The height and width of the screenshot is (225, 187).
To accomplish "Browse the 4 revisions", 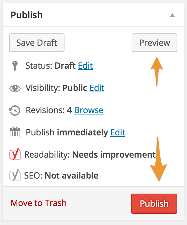I will click(x=89, y=110).
